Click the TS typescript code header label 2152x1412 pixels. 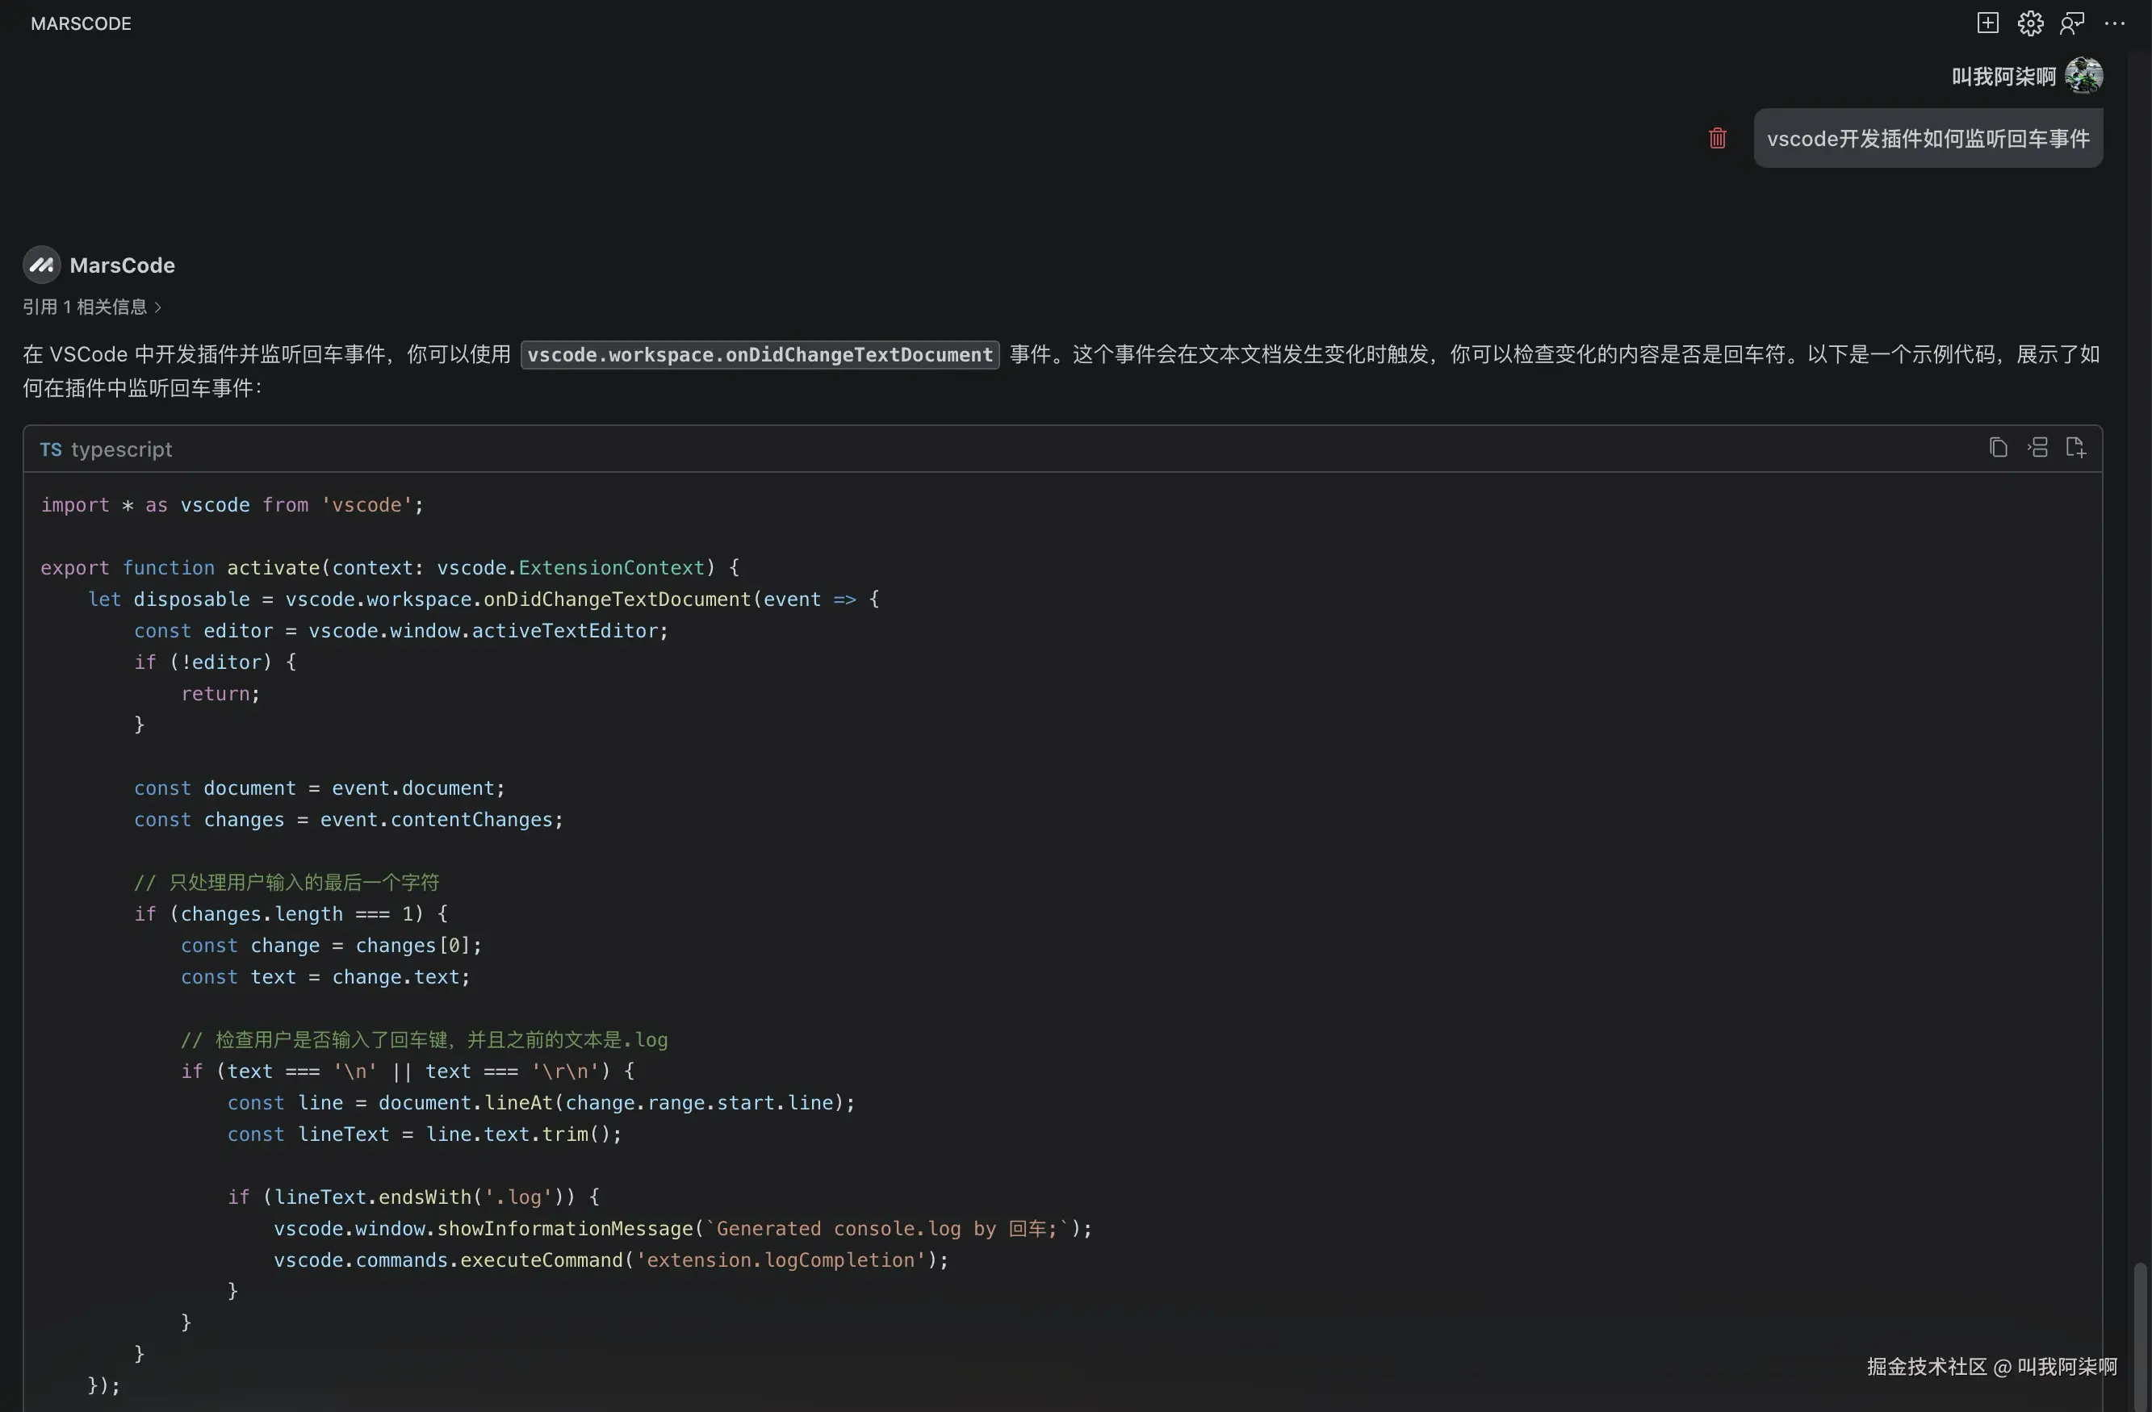pyautogui.click(x=106, y=449)
